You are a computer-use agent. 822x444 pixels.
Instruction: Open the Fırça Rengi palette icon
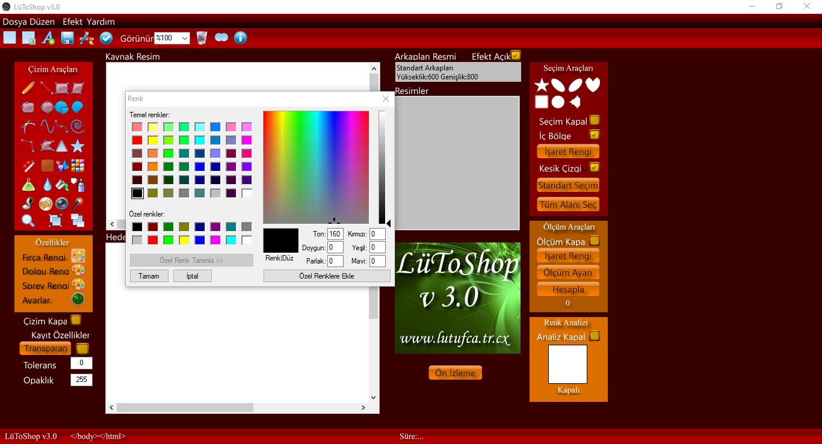[x=78, y=256]
